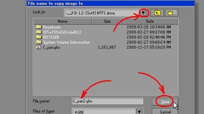Click the up one level folder icon
204x114 pixels.
point(157,13)
